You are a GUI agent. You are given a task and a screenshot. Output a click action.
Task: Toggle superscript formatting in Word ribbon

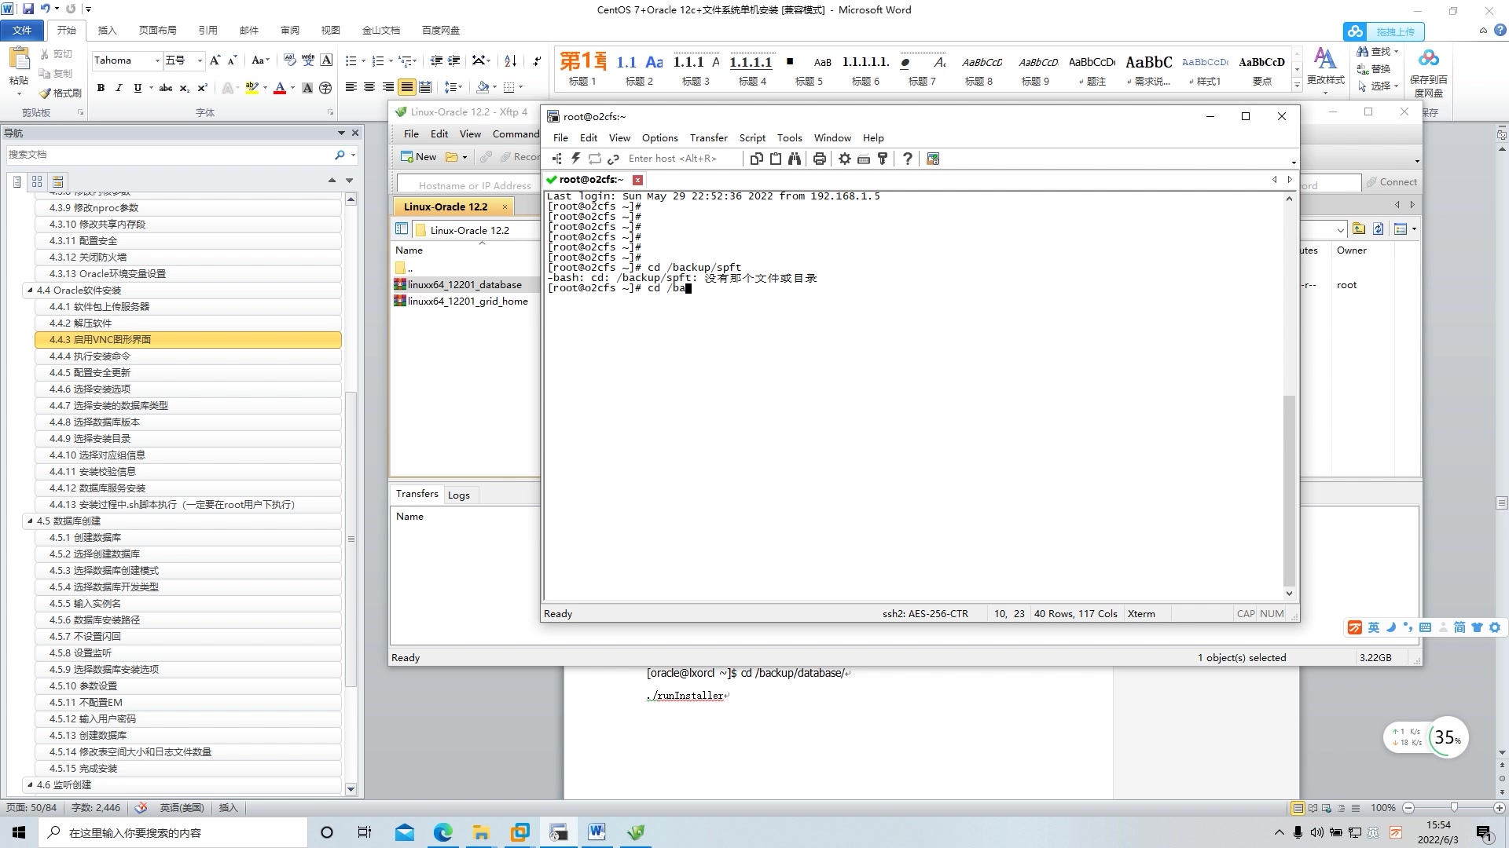point(202,88)
